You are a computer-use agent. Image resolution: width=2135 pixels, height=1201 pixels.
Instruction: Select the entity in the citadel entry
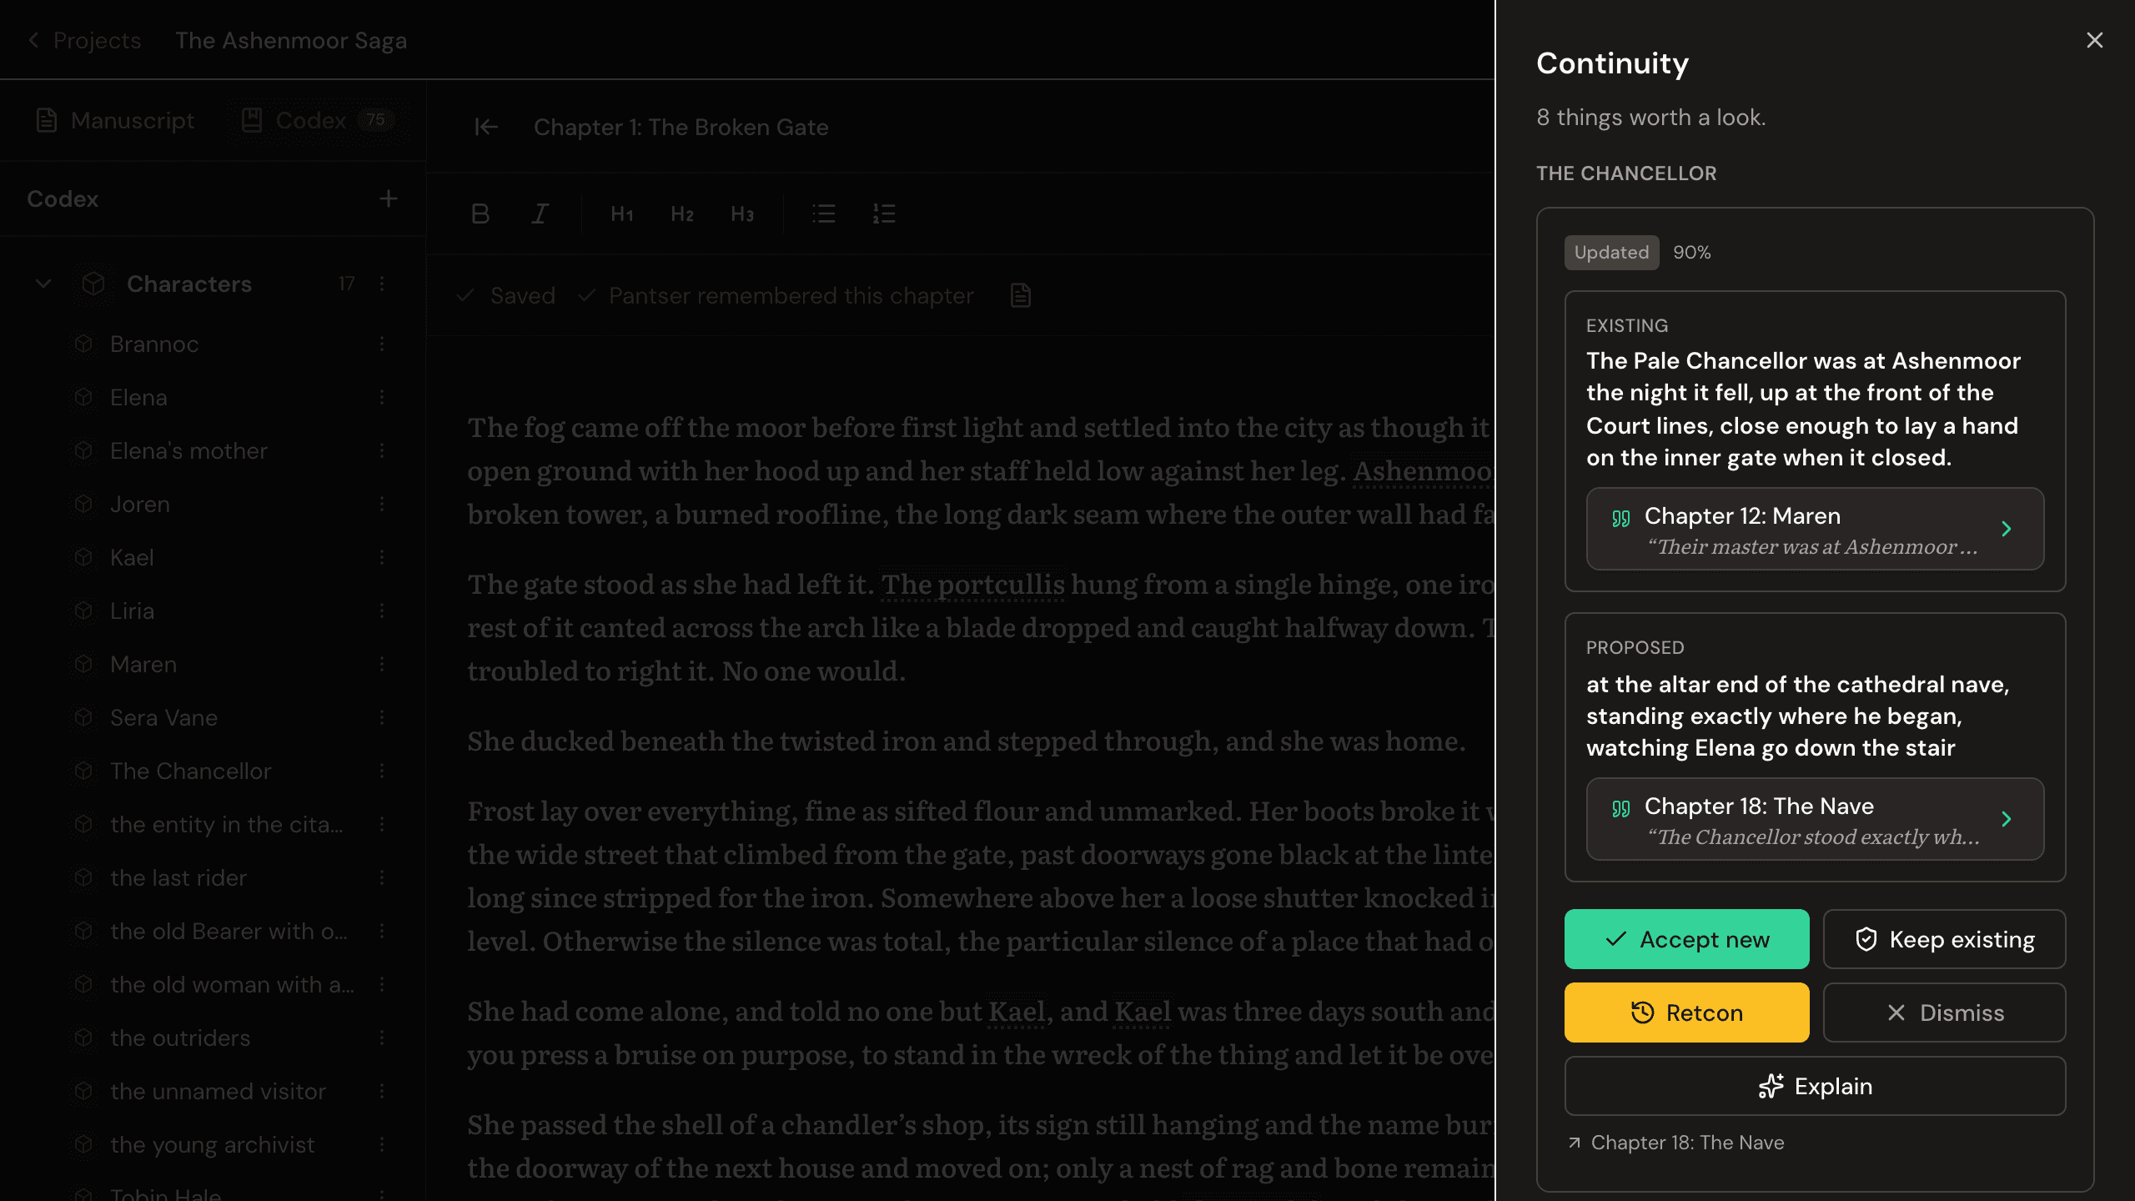226,824
